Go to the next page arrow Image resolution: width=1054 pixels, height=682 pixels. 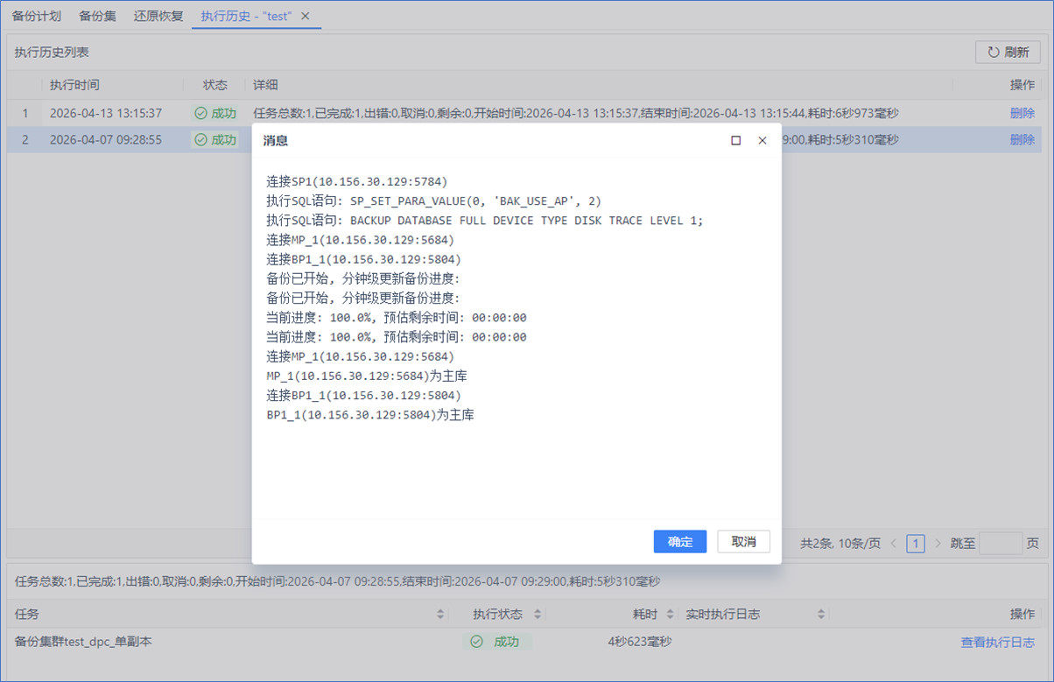[938, 544]
